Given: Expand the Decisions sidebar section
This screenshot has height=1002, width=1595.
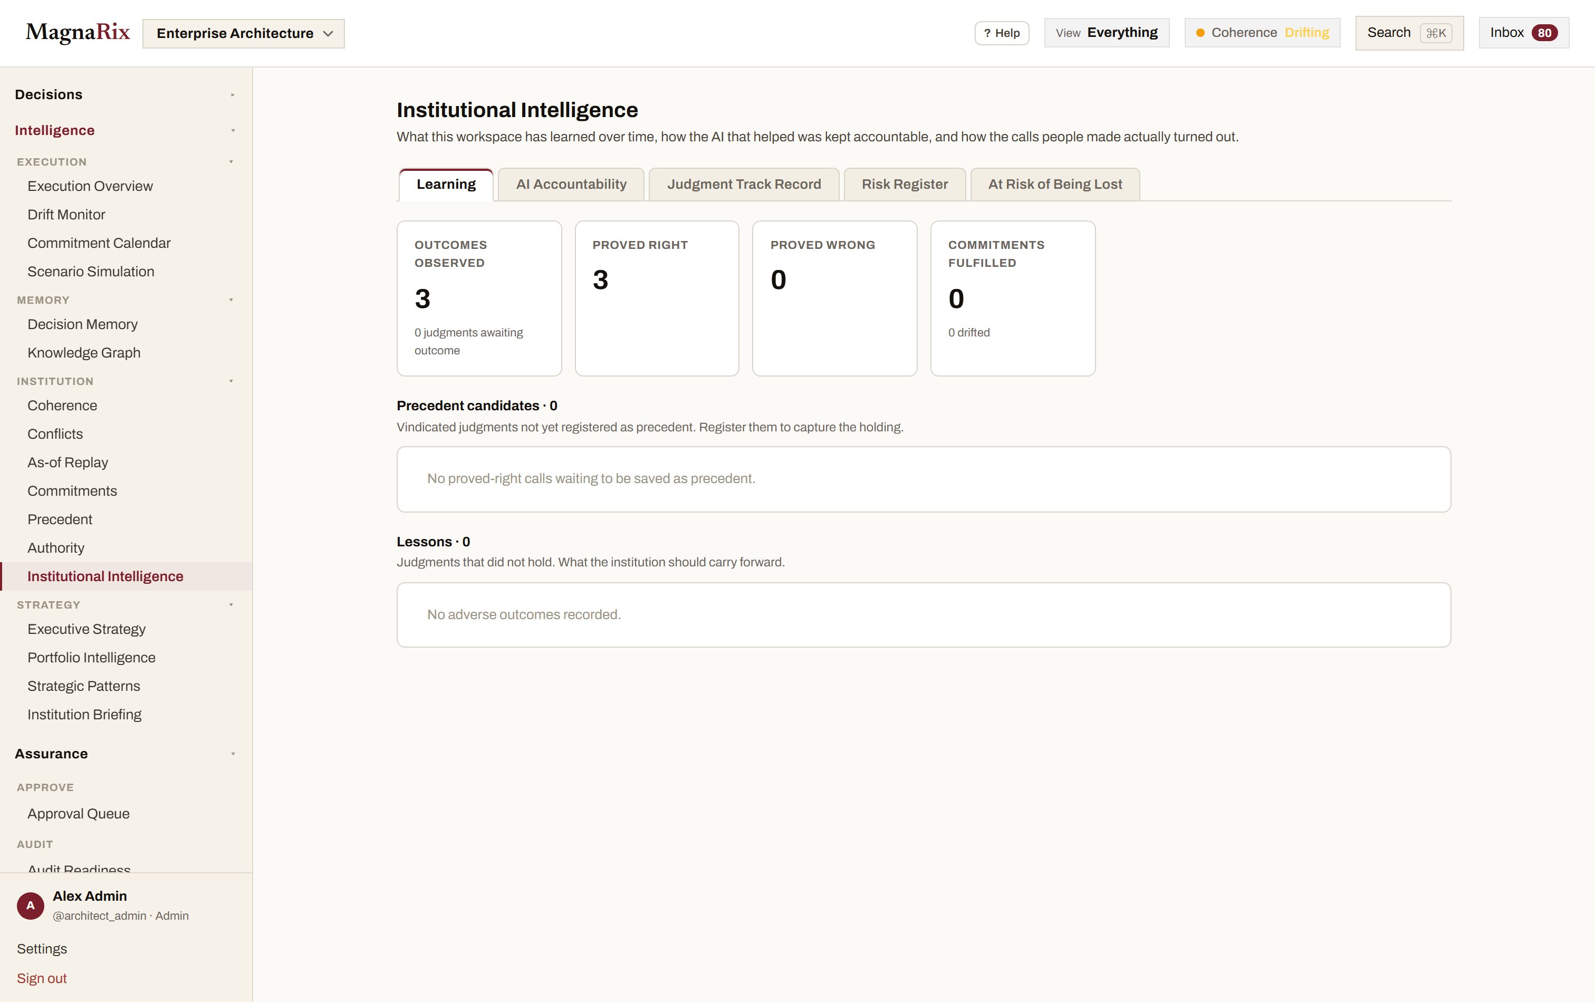Looking at the screenshot, I should tap(233, 95).
